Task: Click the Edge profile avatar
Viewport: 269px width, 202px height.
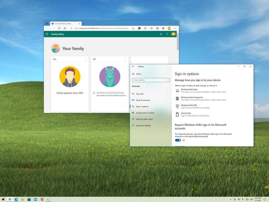Action: point(169,28)
